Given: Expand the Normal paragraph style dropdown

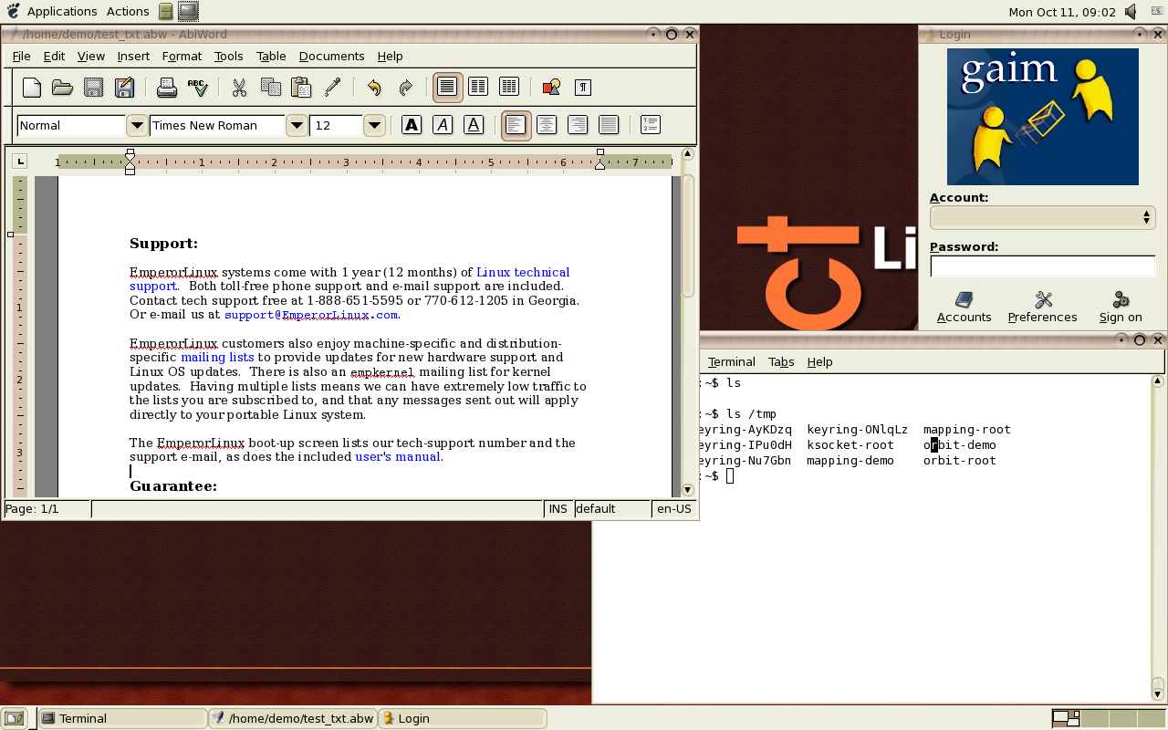Looking at the screenshot, I should point(137,125).
